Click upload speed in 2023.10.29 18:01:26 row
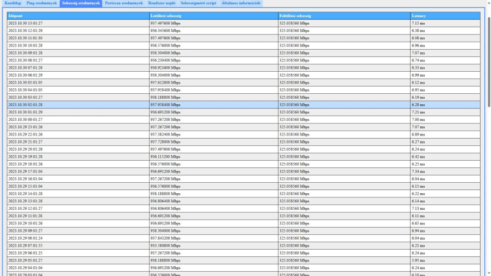The image size is (491, 276). (295, 164)
